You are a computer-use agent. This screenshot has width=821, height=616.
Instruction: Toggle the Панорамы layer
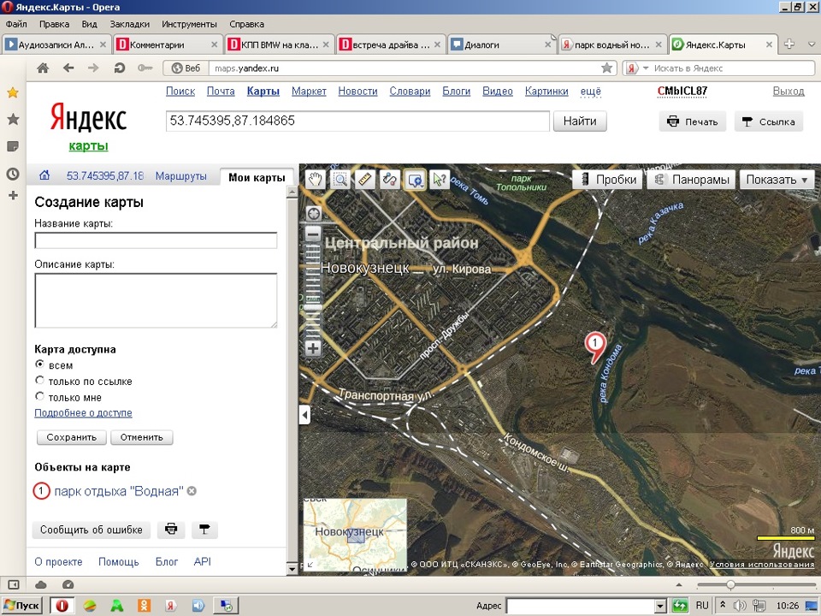click(x=692, y=180)
